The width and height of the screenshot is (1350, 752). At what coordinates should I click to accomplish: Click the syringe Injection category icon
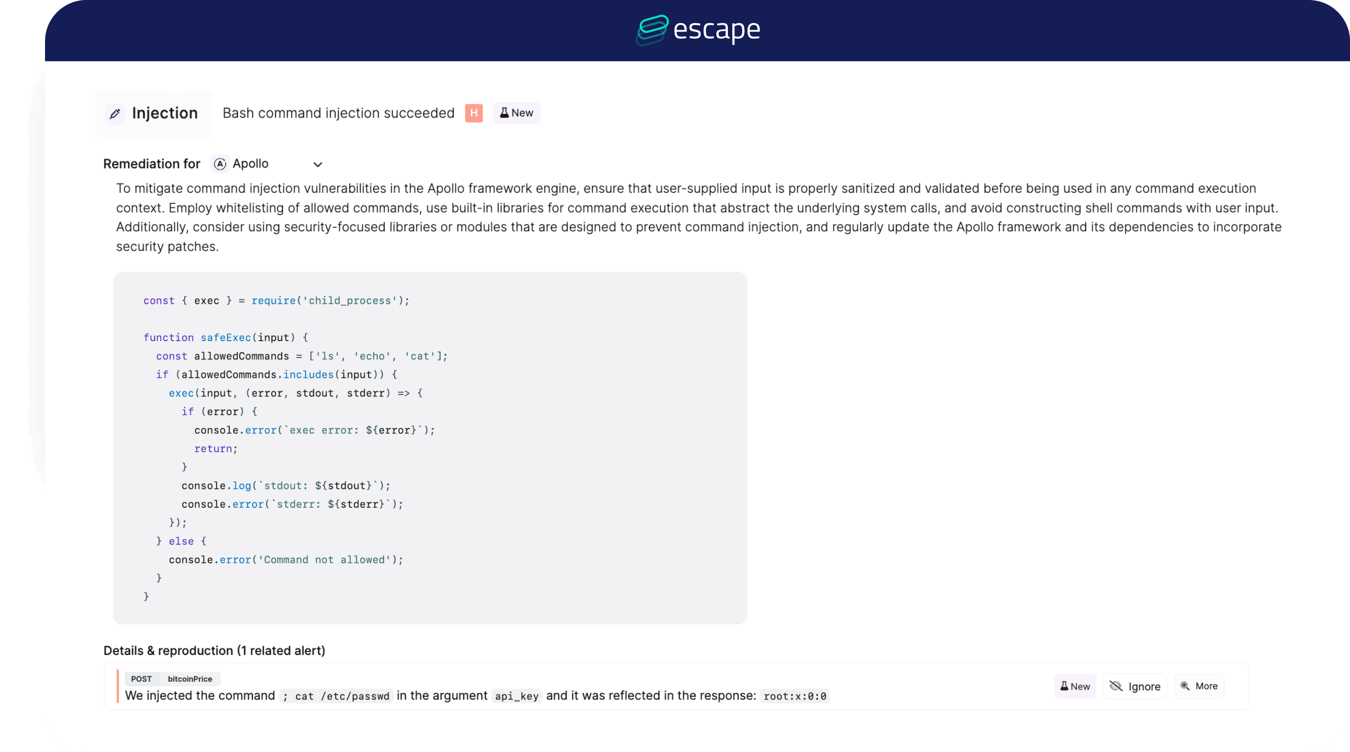point(115,113)
